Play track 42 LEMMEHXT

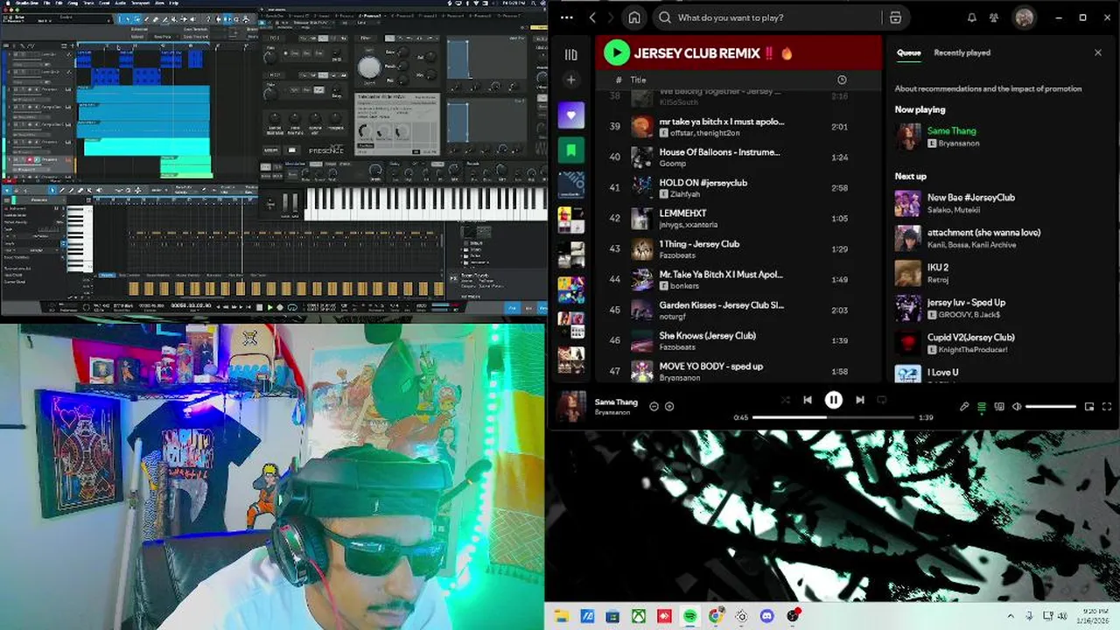[x=738, y=218]
